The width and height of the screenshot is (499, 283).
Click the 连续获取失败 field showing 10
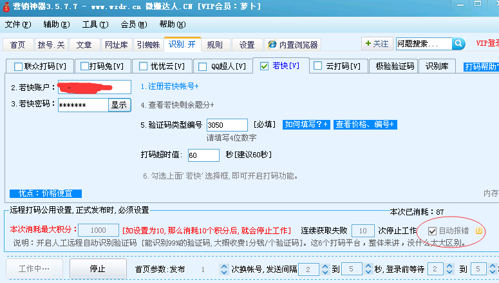362,230
